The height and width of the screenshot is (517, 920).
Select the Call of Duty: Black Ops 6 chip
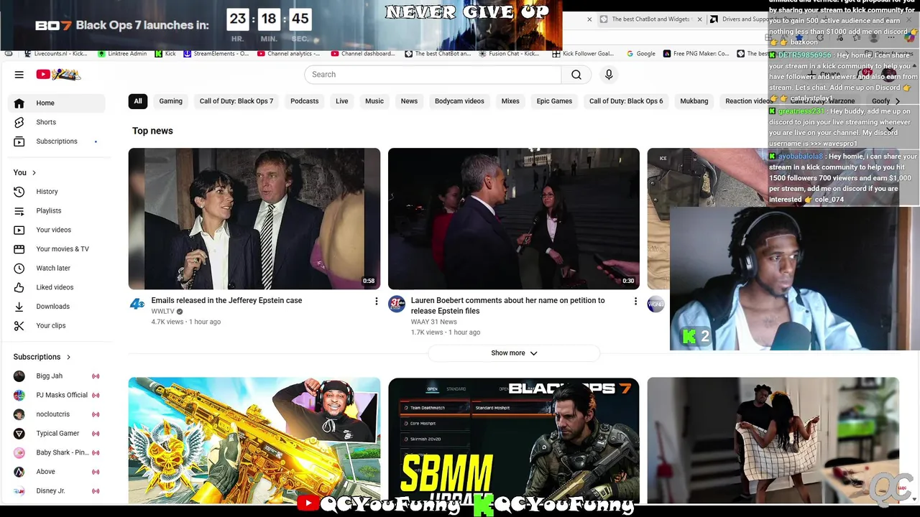click(x=626, y=101)
